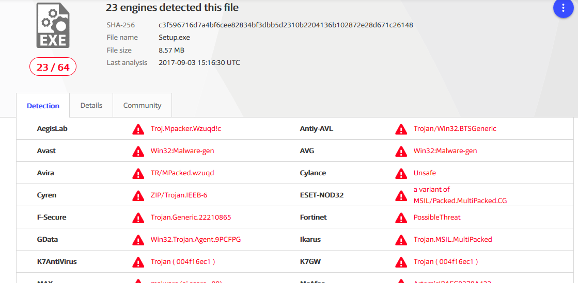Click the EXE file type icon
This screenshot has width=578, height=283.
pos(53,25)
